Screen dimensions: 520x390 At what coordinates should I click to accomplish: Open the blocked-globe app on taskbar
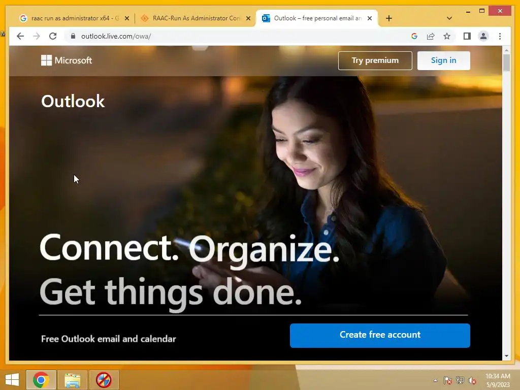[x=104, y=380]
